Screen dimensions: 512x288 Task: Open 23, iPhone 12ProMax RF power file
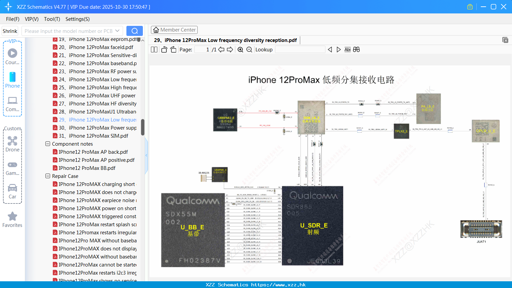coord(95,71)
